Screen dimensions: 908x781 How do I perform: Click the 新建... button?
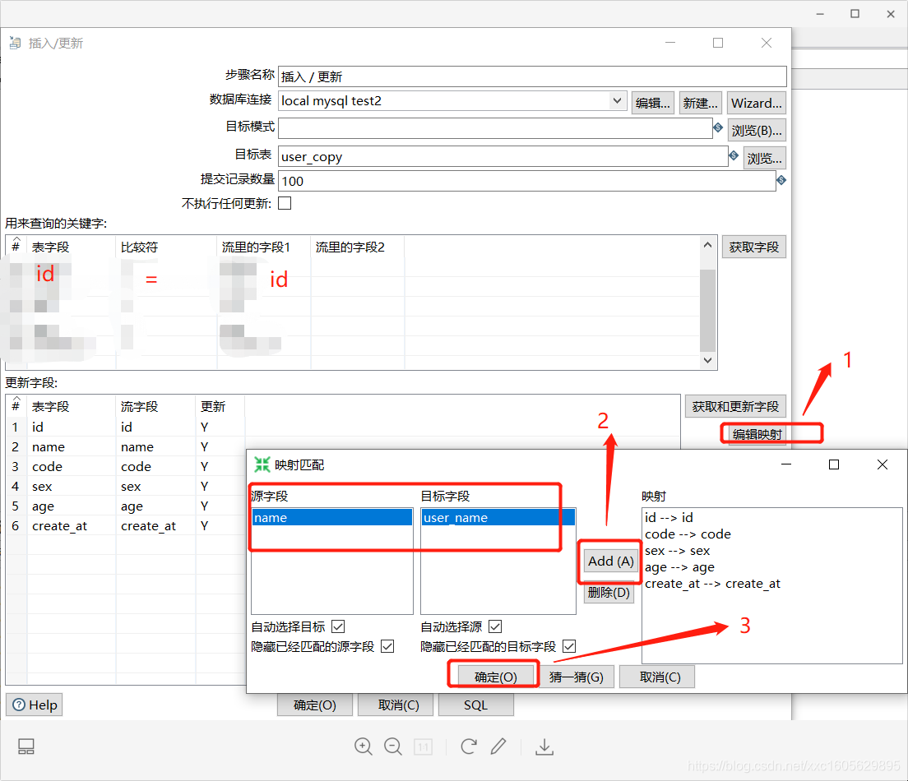click(x=700, y=103)
